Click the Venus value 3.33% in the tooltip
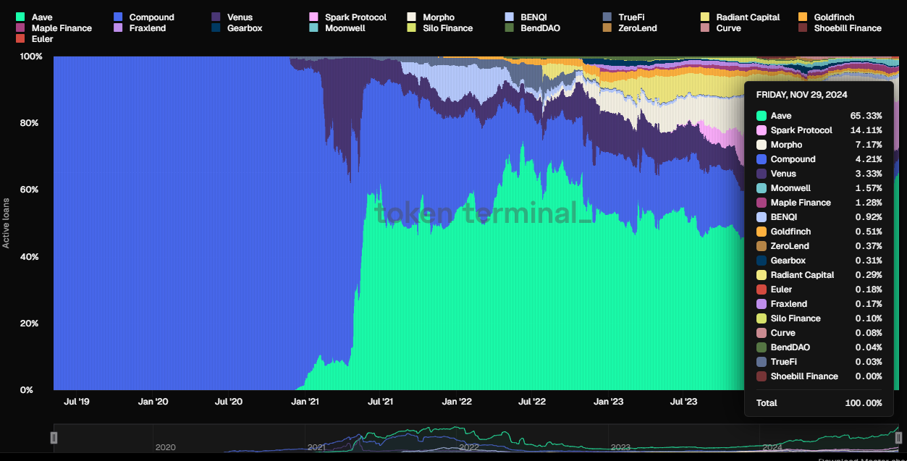The width and height of the screenshot is (907, 461). 869,174
